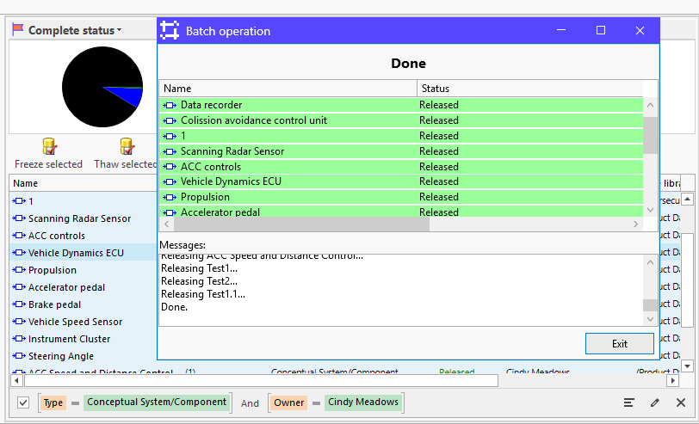Image resolution: width=699 pixels, height=424 pixels.
Task: Select Vehicle Dynamics ECU in main list
Action: [84, 253]
